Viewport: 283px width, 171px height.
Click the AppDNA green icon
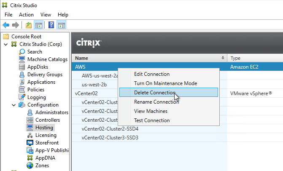click(x=30, y=158)
